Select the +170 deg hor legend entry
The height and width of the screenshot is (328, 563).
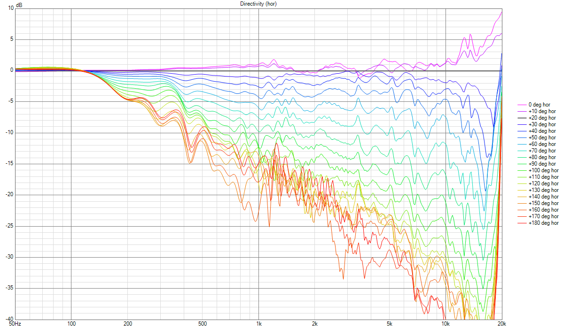click(x=538, y=216)
